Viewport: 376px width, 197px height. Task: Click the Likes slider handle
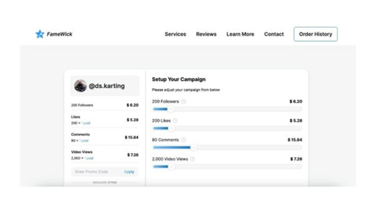coord(171,128)
